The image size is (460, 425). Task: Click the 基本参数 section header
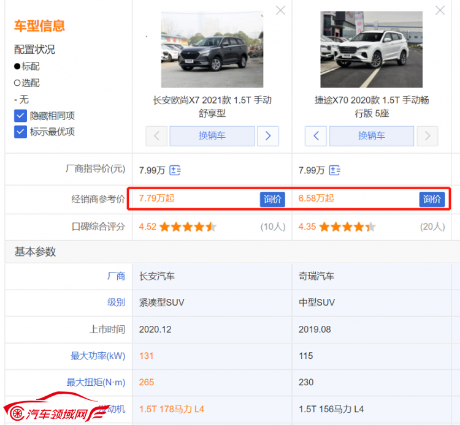click(35, 252)
